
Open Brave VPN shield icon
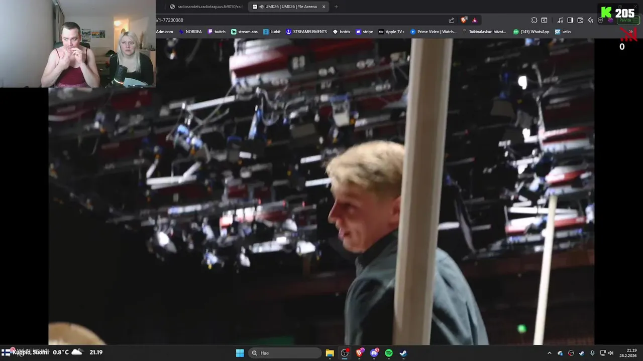point(600,20)
